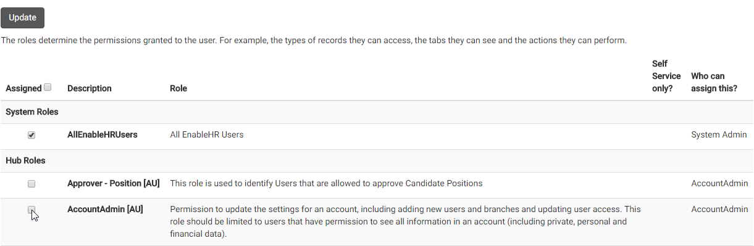Viewport: 754px width, 246px height.
Task: Uncheck the AllEnableHRUsers assigned checkbox
Action: (31, 135)
